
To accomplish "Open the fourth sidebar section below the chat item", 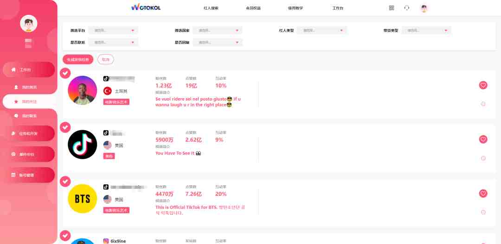I will point(29,133).
